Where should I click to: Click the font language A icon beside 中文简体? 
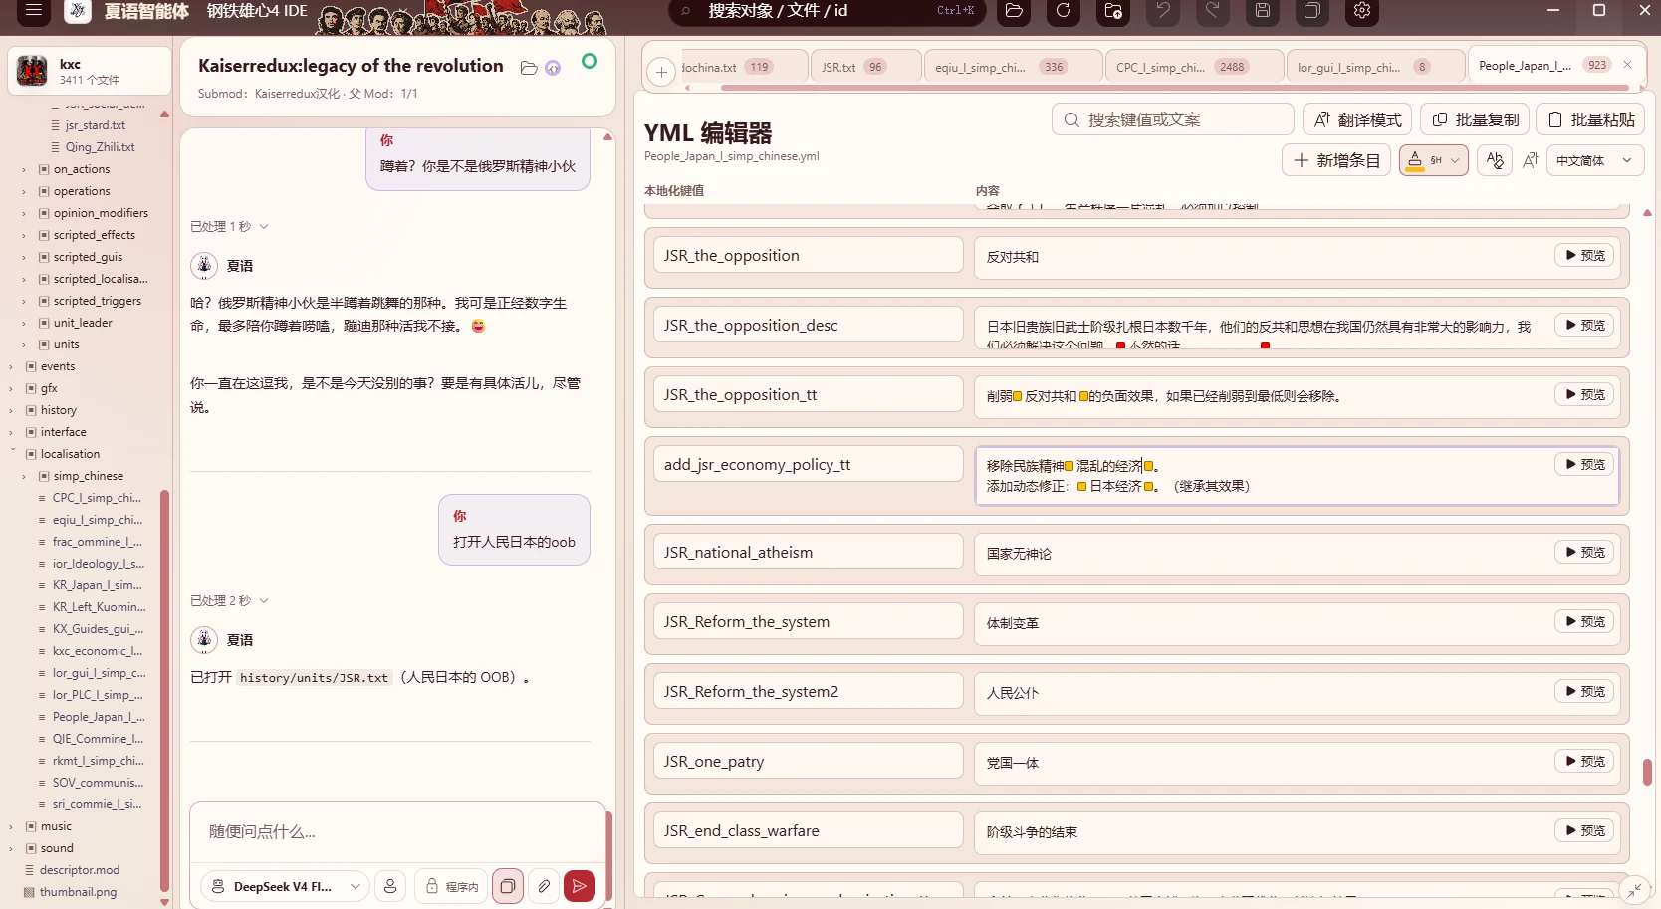pos(1531,160)
